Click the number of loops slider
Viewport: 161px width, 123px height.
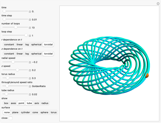15,28
